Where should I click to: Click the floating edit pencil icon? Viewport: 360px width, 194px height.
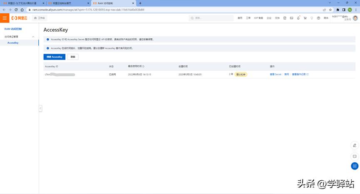click(355, 145)
